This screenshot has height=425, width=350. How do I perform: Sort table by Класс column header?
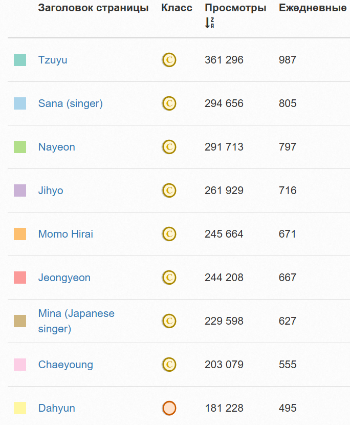177,8
